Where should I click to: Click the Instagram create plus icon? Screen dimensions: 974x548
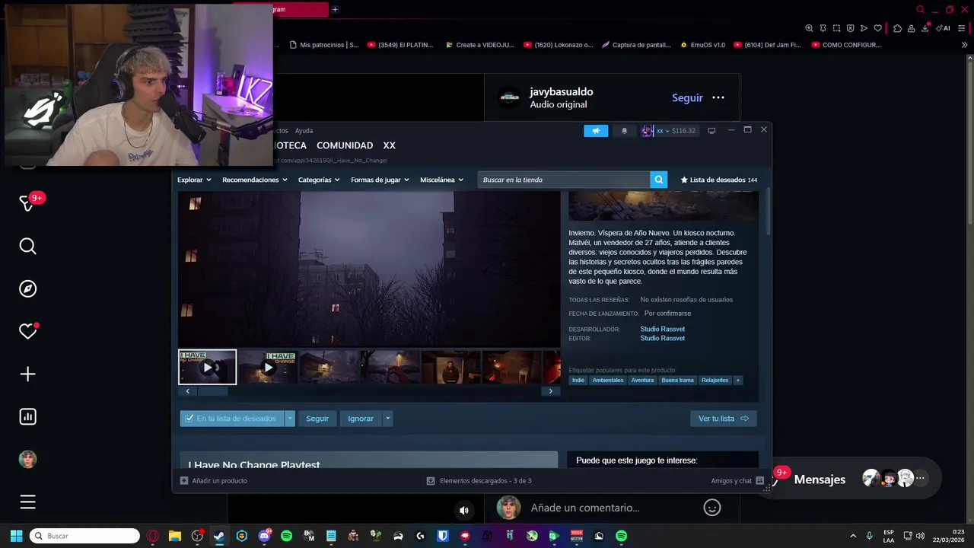click(x=27, y=374)
